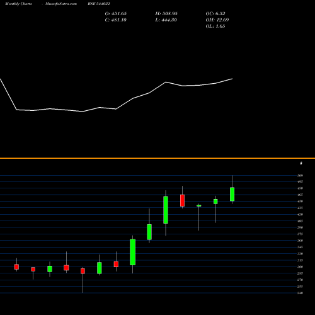Select the close value "C: 481.10"
This screenshot has height=315, width=315.
(x=116, y=20)
